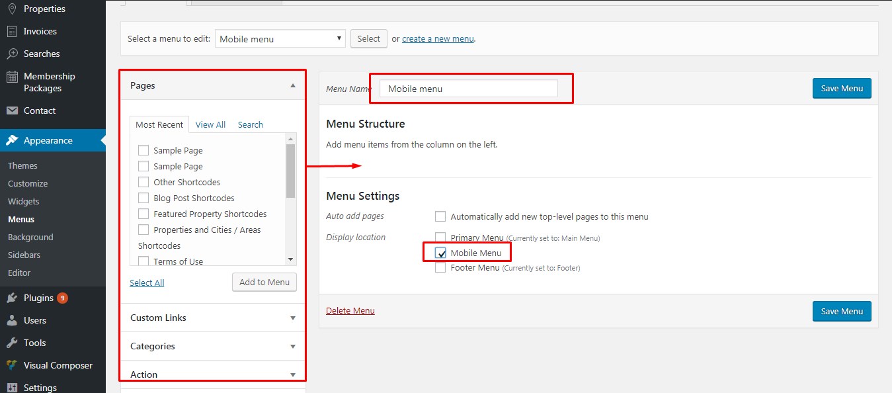Viewport: 892px width, 393px height.
Task: Switch to the View All tab
Action: 210,124
